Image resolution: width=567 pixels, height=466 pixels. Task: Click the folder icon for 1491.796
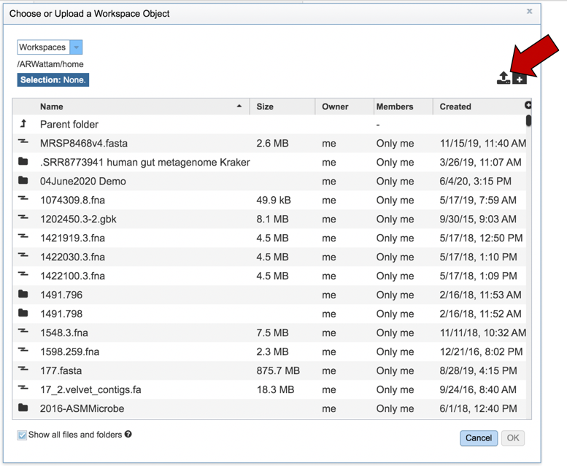coord(23,295)
